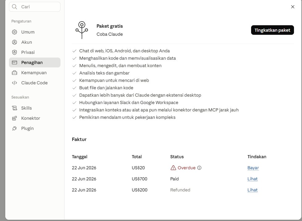Click the Tindakan column header

point(257,157)
